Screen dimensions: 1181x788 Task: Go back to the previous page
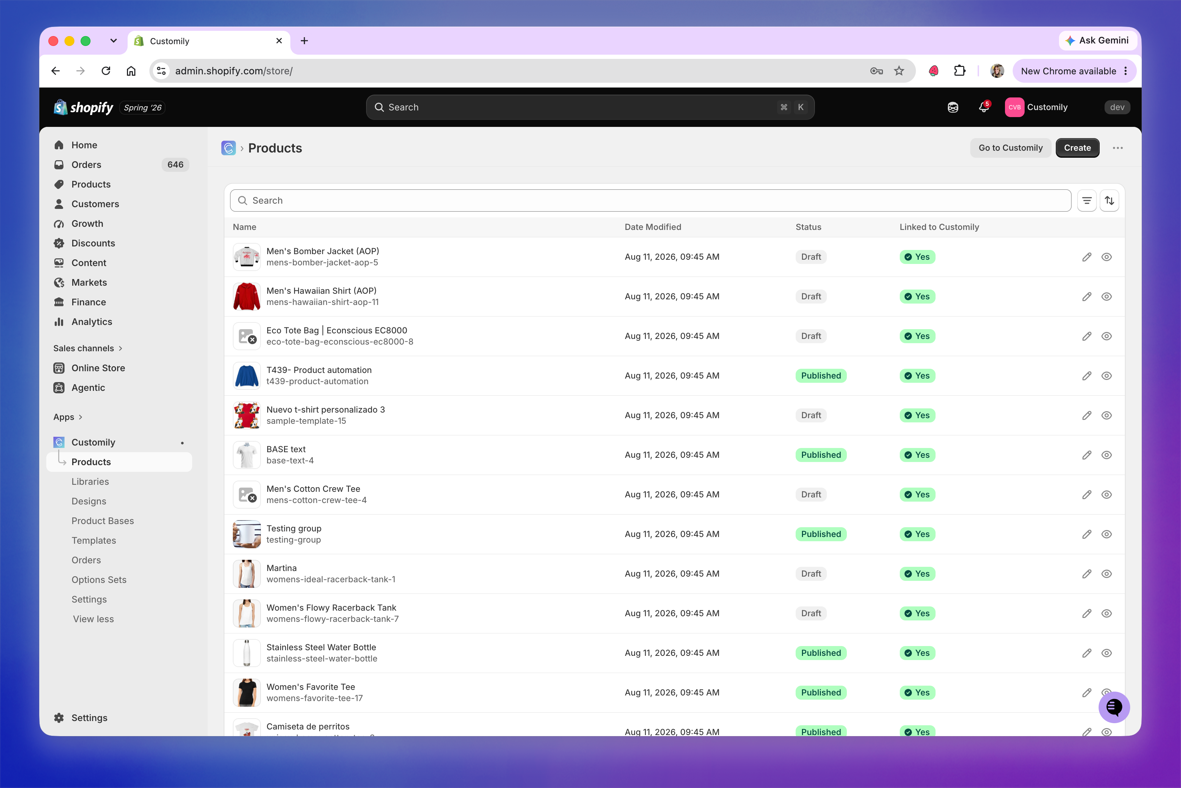55,71
